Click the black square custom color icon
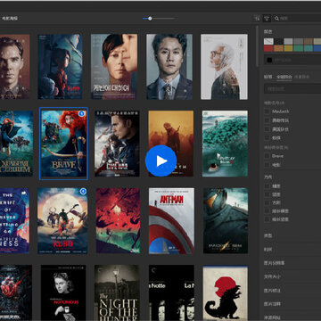 pos(269,60)
